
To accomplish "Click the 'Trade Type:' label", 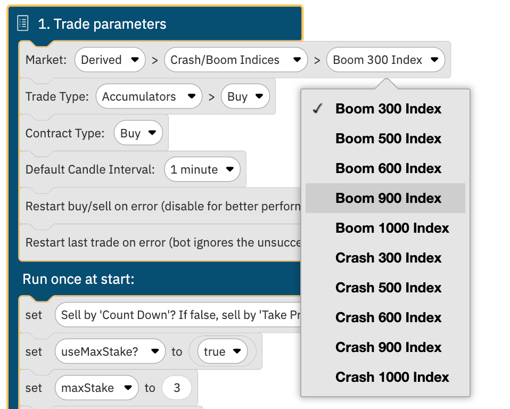I will pyautogui.click(x=57, y=96).
